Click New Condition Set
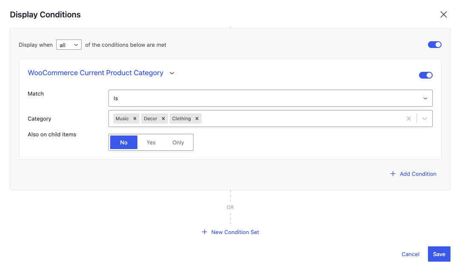This screenshot has height=271, width=459. click(x=231, y=232)
